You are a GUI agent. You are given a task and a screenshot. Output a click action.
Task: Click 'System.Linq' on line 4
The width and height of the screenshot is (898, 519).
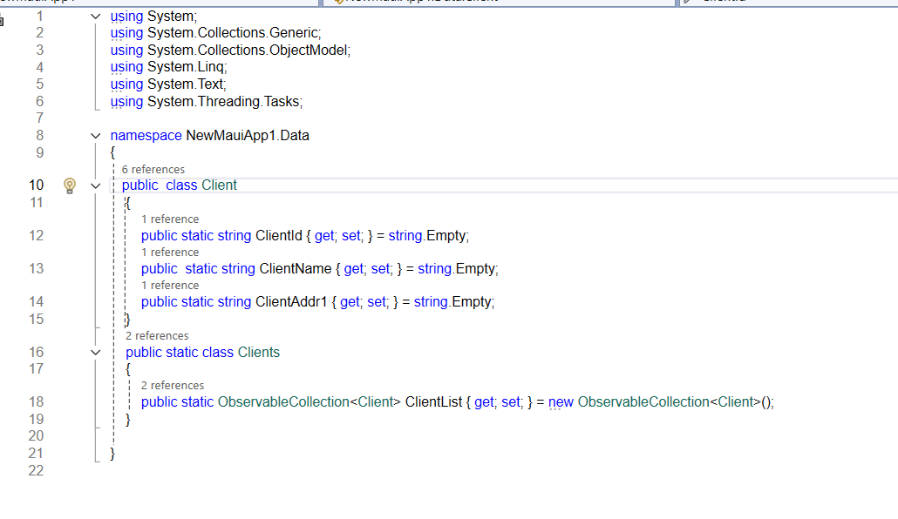(186, 67)
